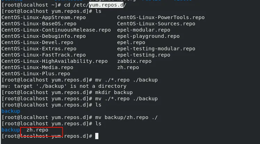The image size is (260, 144).
Task: Click the epel.repo file name
Action: coord(131,43)
